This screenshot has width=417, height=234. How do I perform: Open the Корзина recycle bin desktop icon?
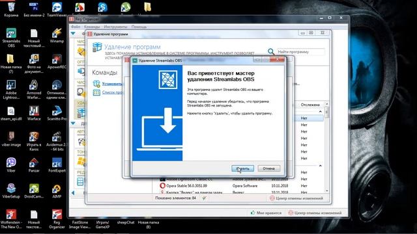[11, 9]
